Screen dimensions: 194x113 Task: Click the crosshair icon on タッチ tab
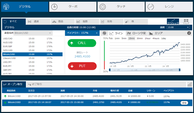tap(103, 7)
